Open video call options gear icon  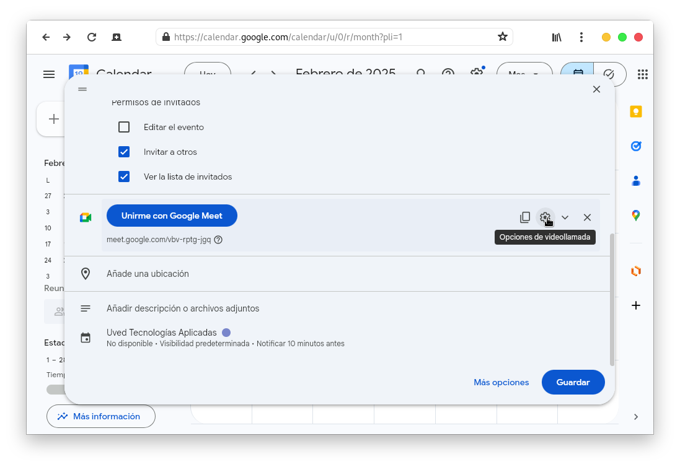point(545,217)
